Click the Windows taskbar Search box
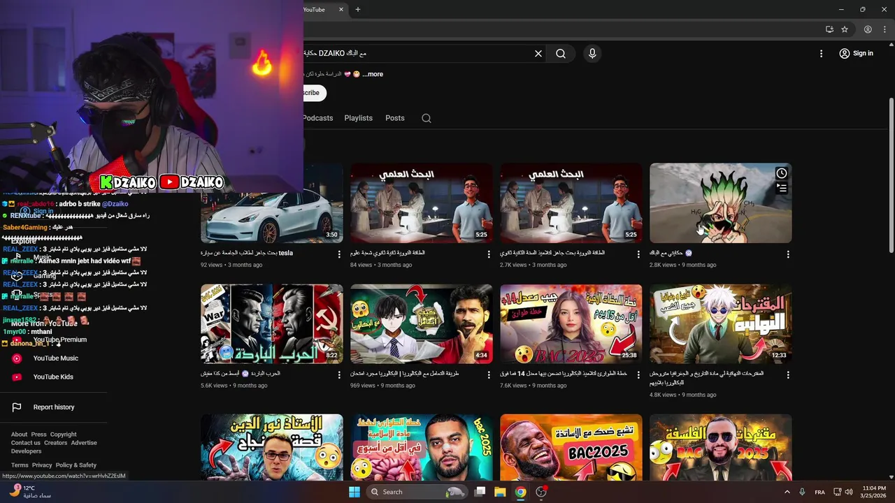This screenshot has height=503, width=895. tap(416, 492)
